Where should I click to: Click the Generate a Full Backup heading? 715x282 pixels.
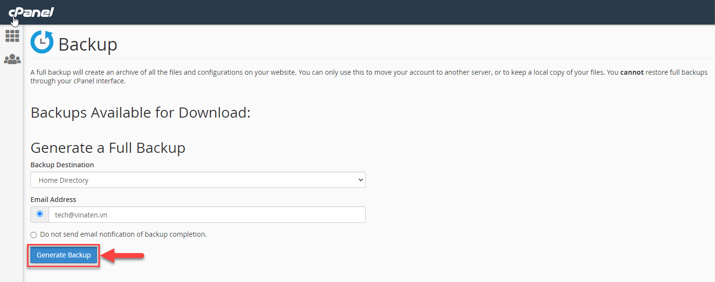point(108,148)
